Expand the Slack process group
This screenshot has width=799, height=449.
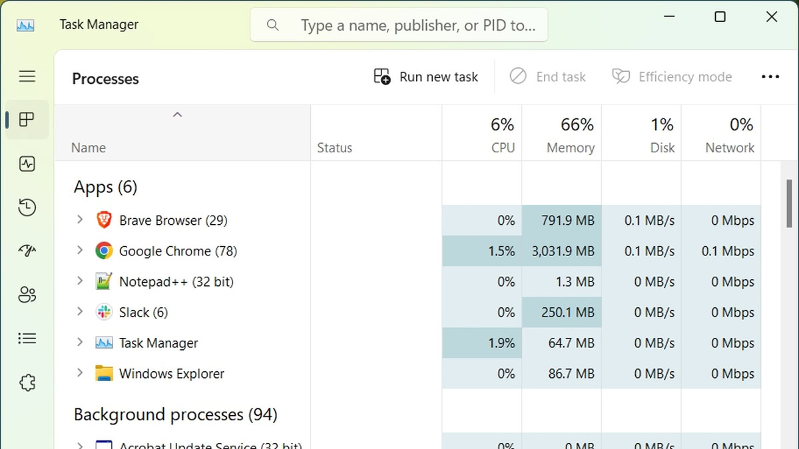[x=80, y=312]
